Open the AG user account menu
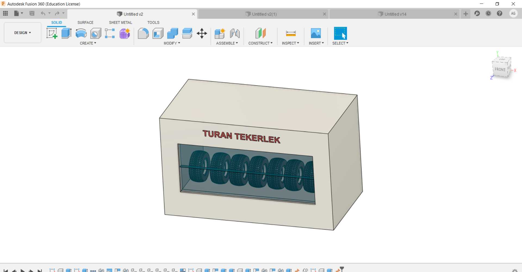Viewport: 522px width, 272px height. pyautogui.click(x=513, y=14)
